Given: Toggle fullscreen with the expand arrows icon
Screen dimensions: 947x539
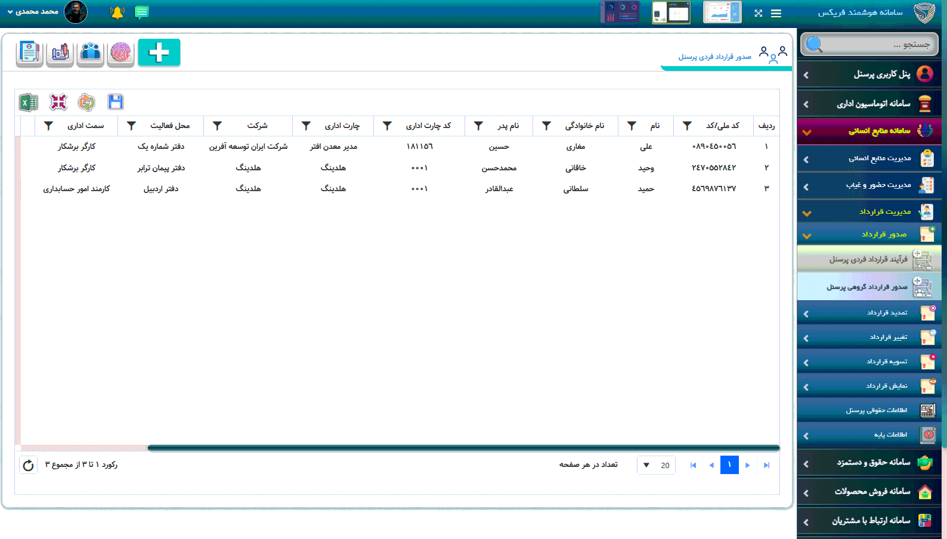Looking at the screenshot, I should pos(758,13).
